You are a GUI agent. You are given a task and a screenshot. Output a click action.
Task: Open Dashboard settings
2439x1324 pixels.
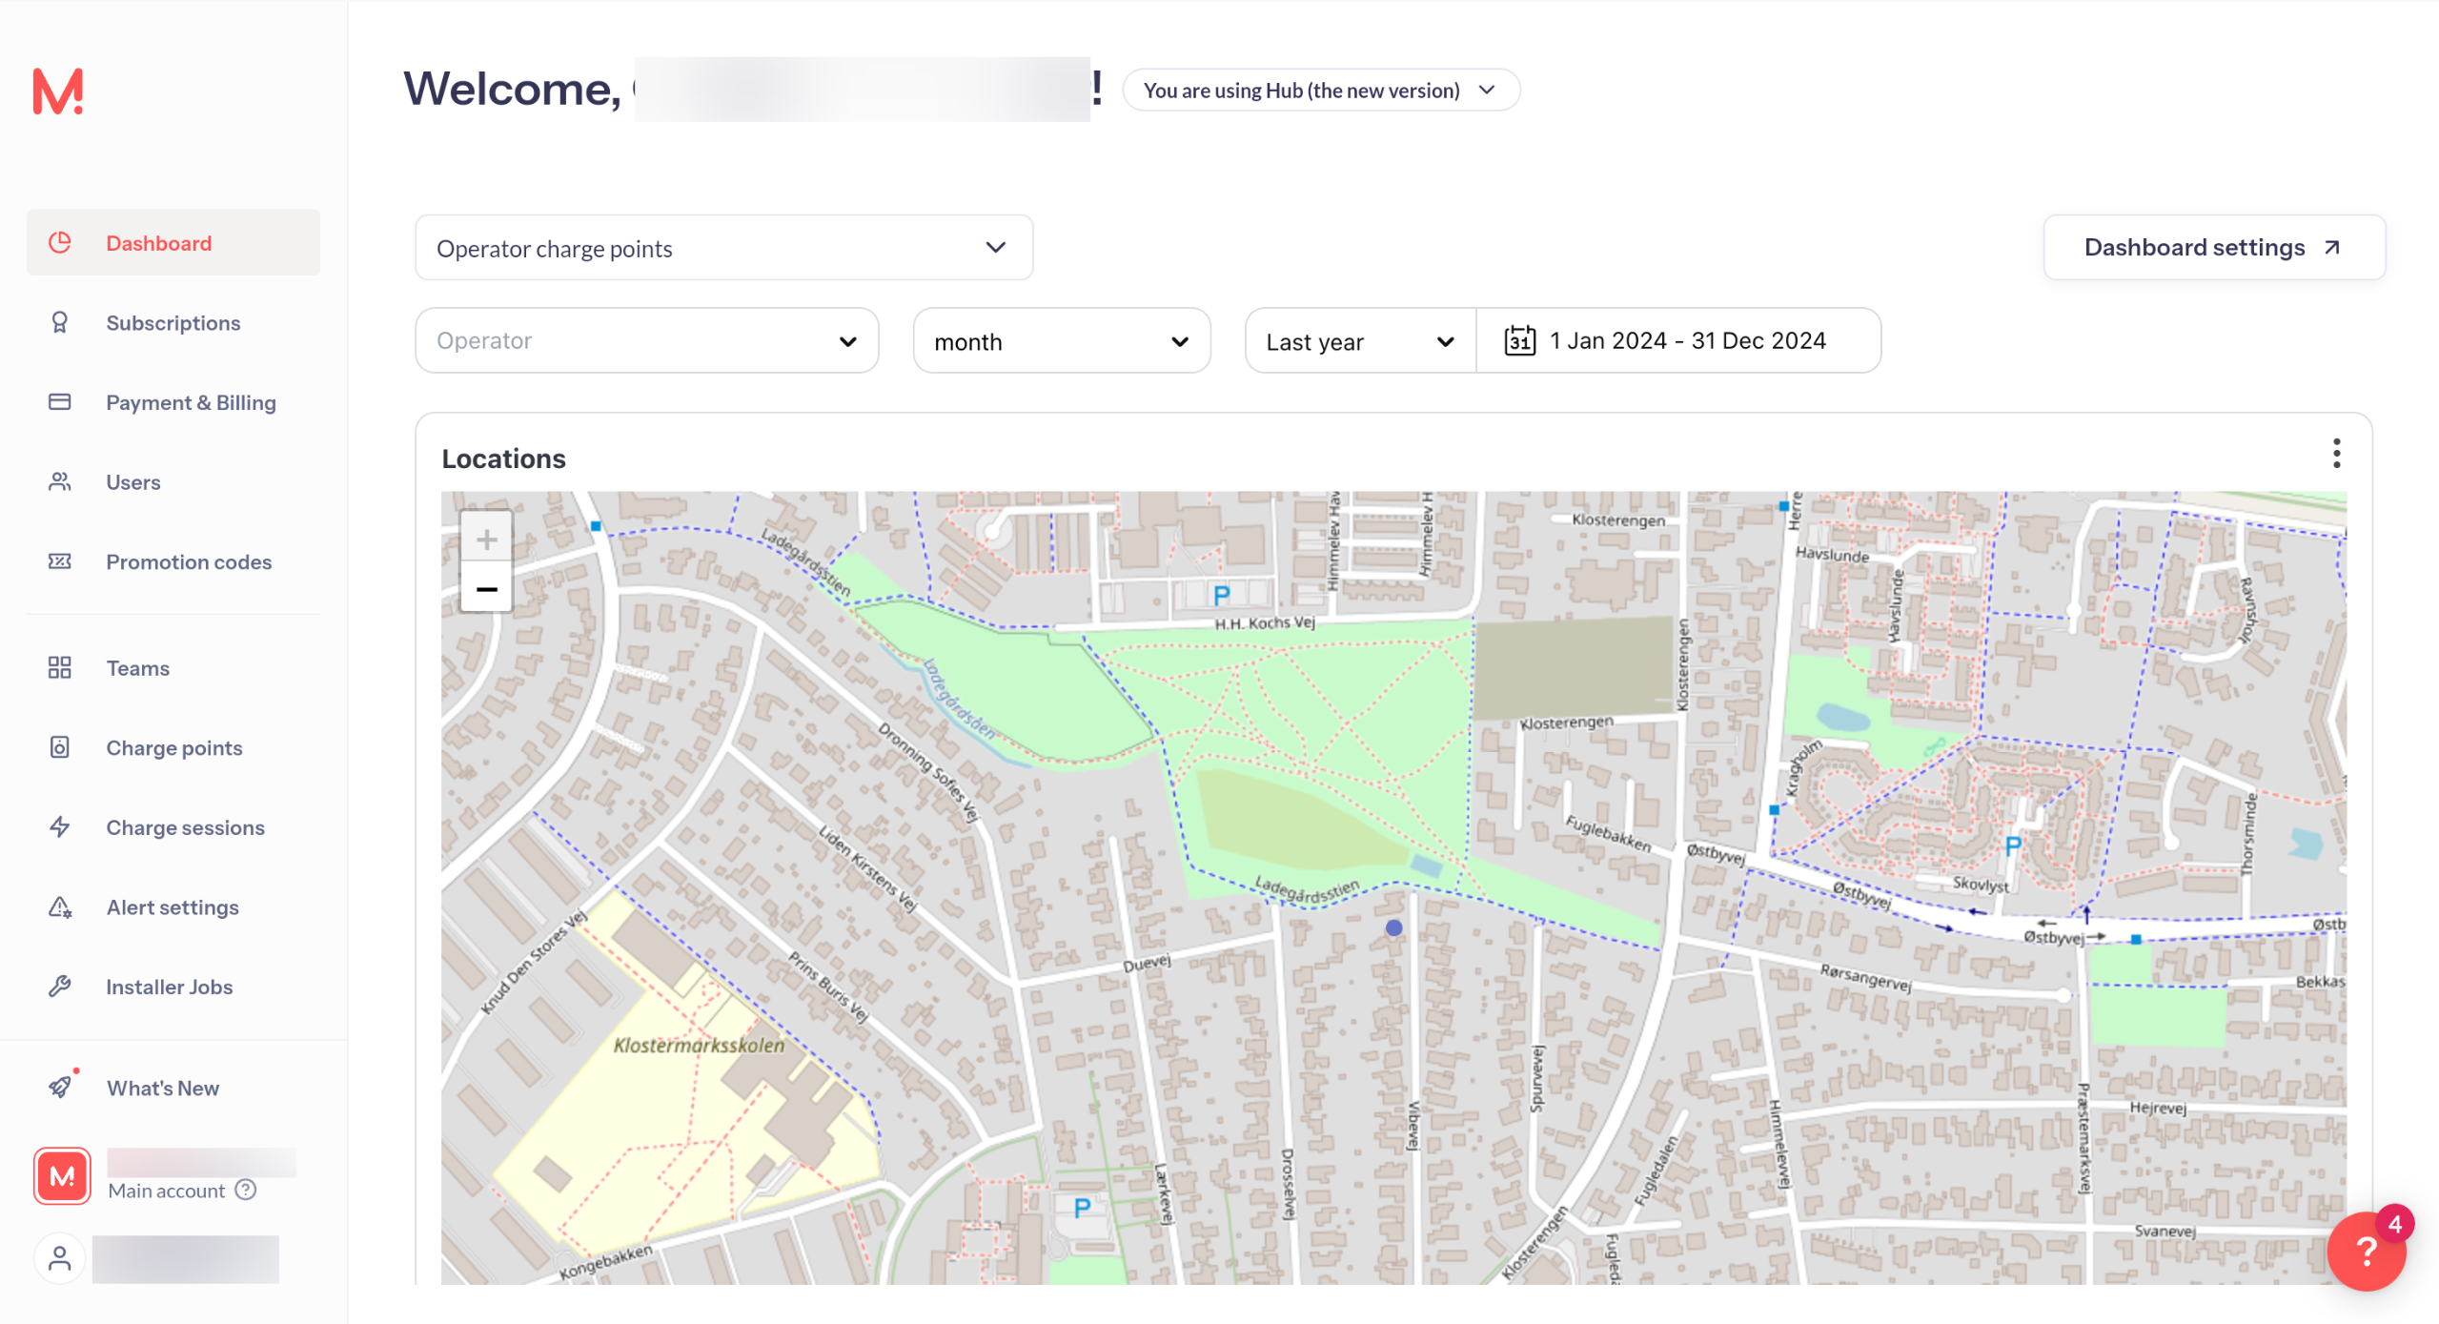[x=2213, y=248]
